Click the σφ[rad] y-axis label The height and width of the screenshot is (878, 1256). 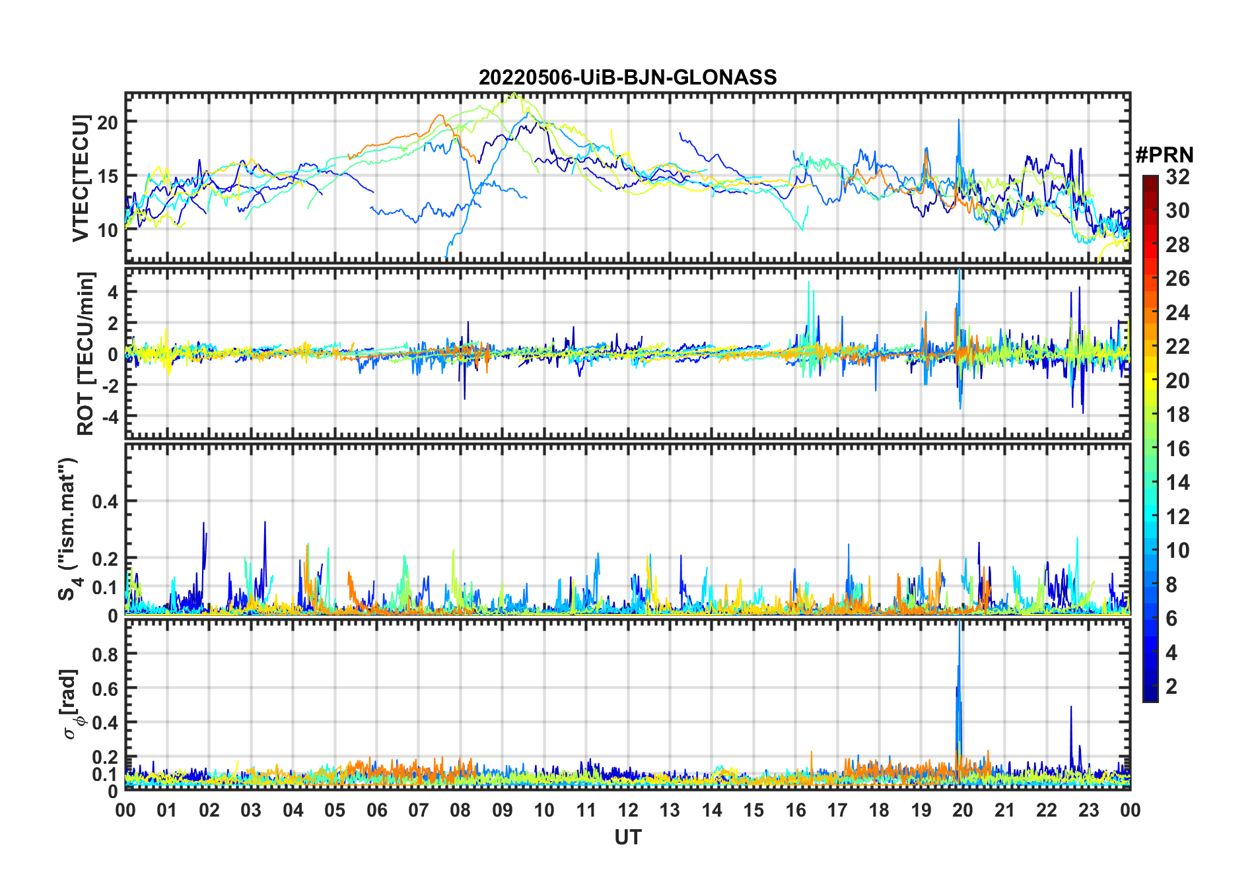[x=70, y=704]
